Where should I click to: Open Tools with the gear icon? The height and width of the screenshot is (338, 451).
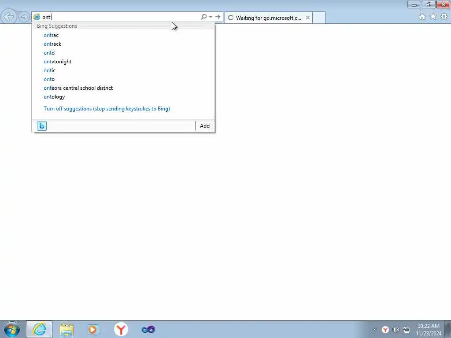[x=444, y=17]
